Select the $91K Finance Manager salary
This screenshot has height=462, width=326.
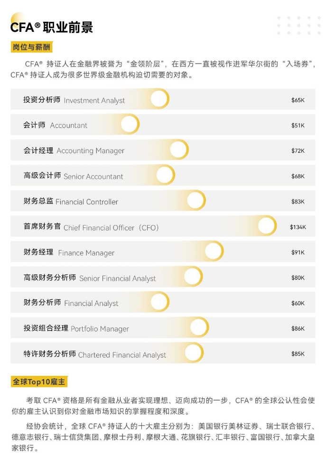click(298, 252)
